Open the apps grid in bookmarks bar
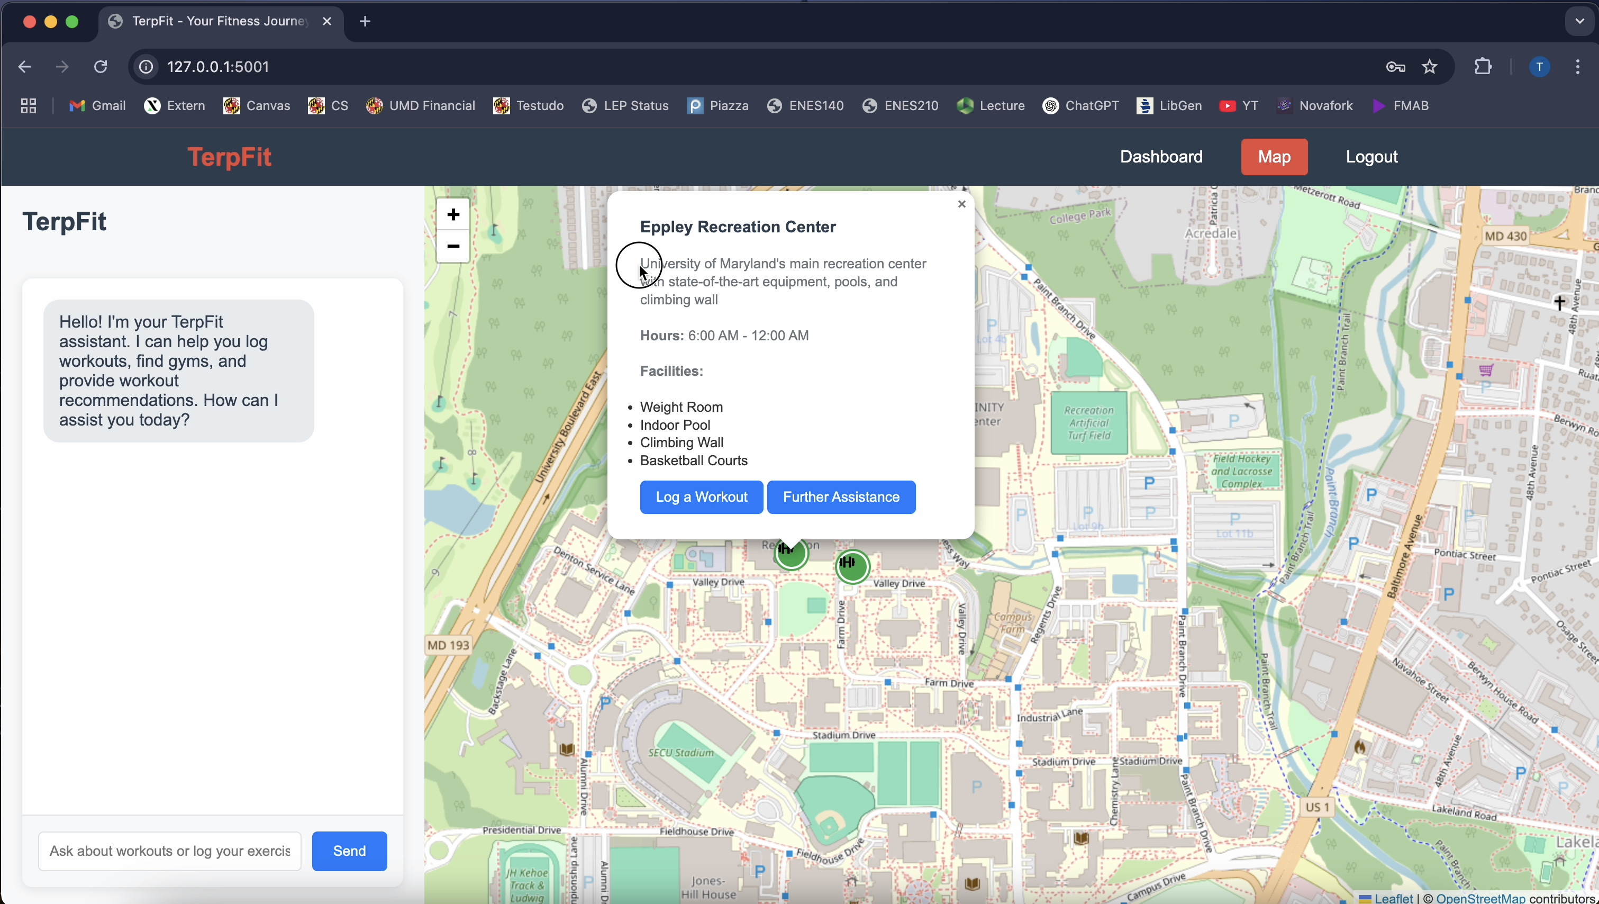 click(x=29, y=106)
